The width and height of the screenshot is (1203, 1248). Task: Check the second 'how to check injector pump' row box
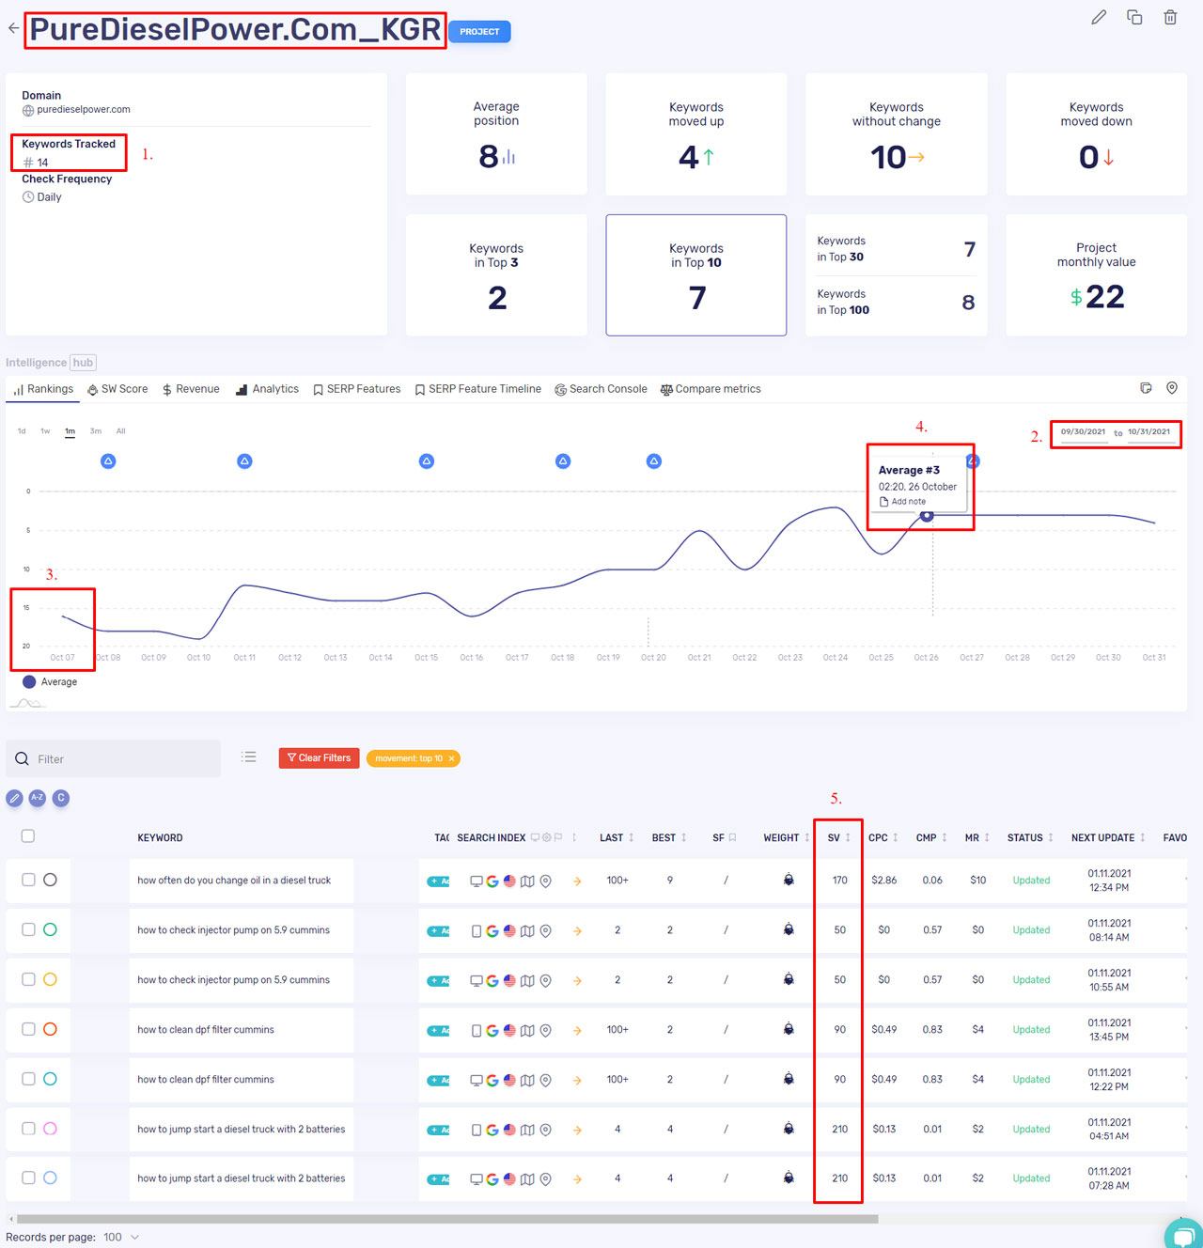[28, 979]
